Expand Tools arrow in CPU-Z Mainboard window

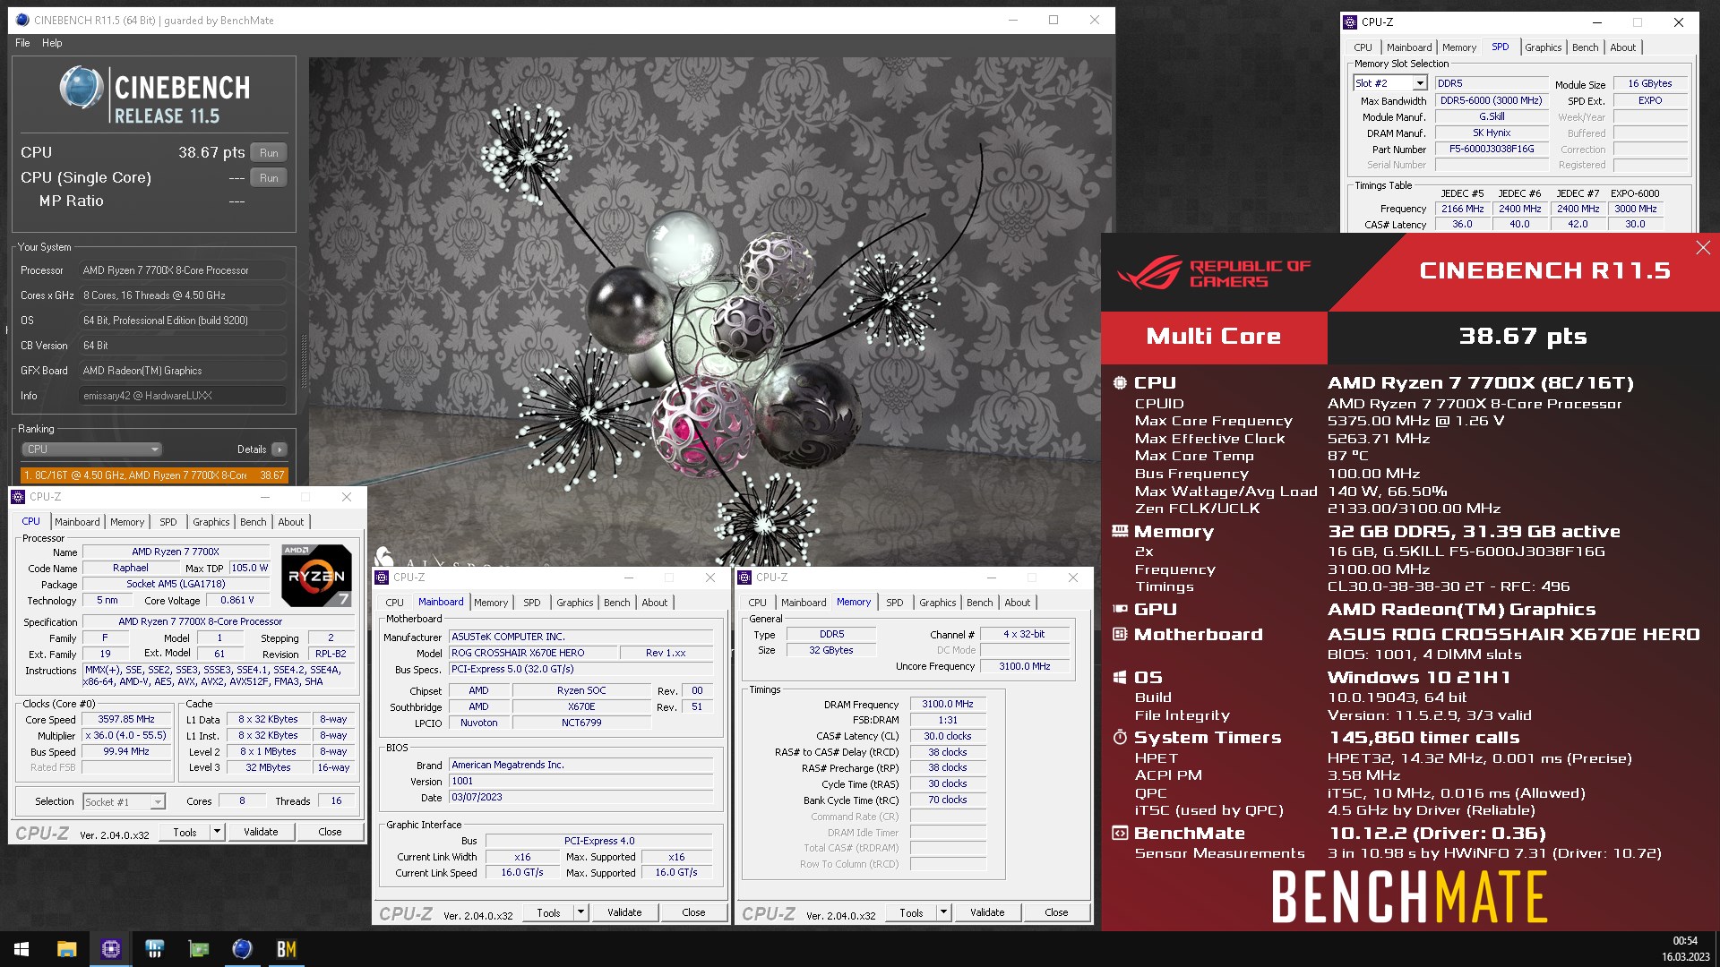pyautogui.click(x=580, y=912)
